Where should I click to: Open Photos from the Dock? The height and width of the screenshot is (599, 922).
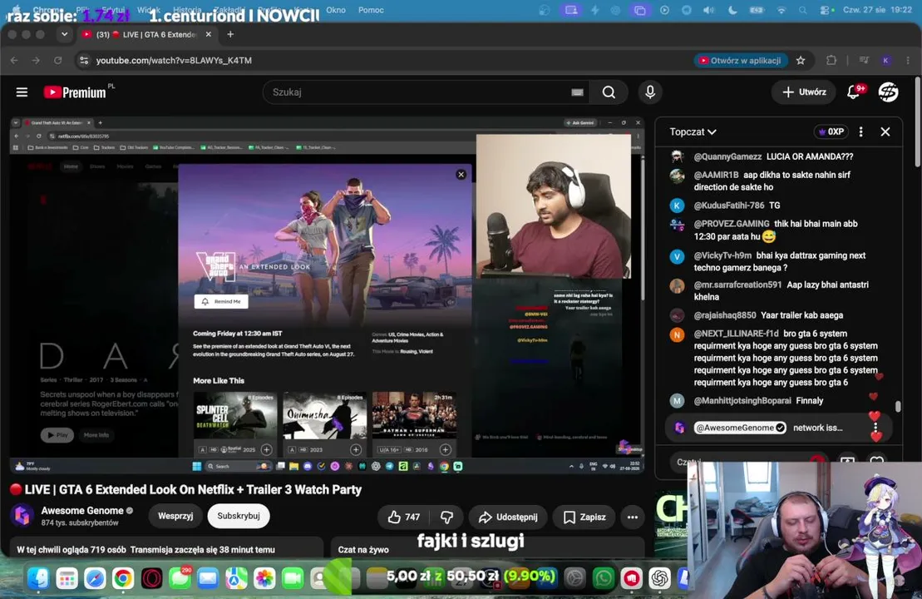pyautogui.click(x=264, y=578)
